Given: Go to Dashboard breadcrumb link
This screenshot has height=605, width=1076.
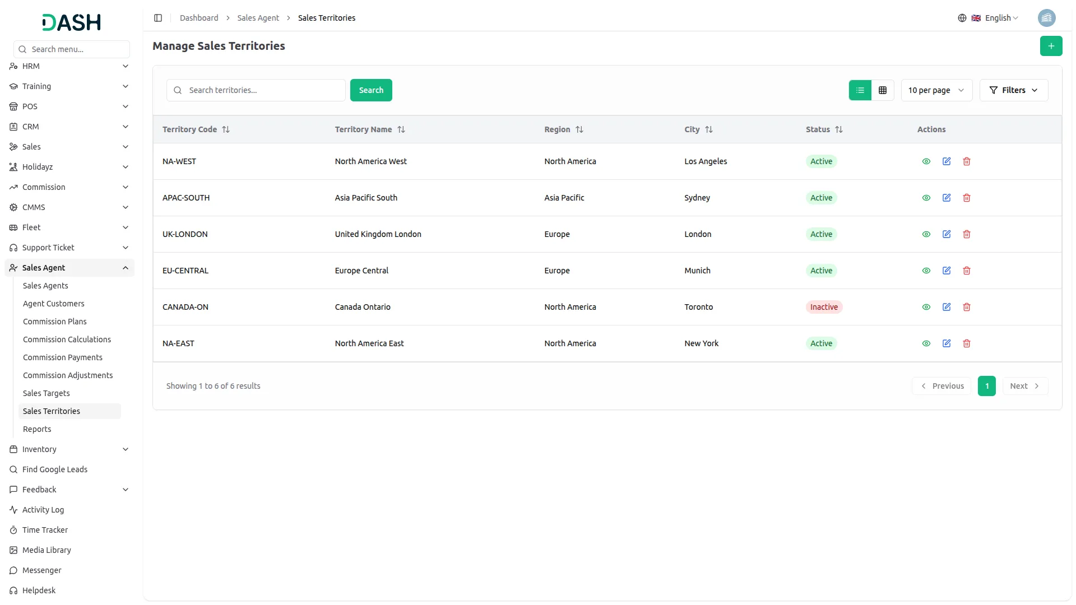Looking at the screenshot, I should pos(199,18).
